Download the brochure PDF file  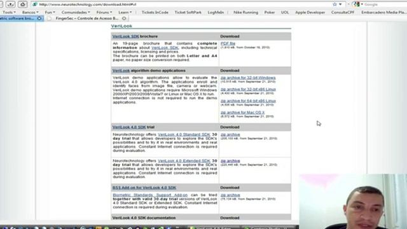click(x=228, y=43)
